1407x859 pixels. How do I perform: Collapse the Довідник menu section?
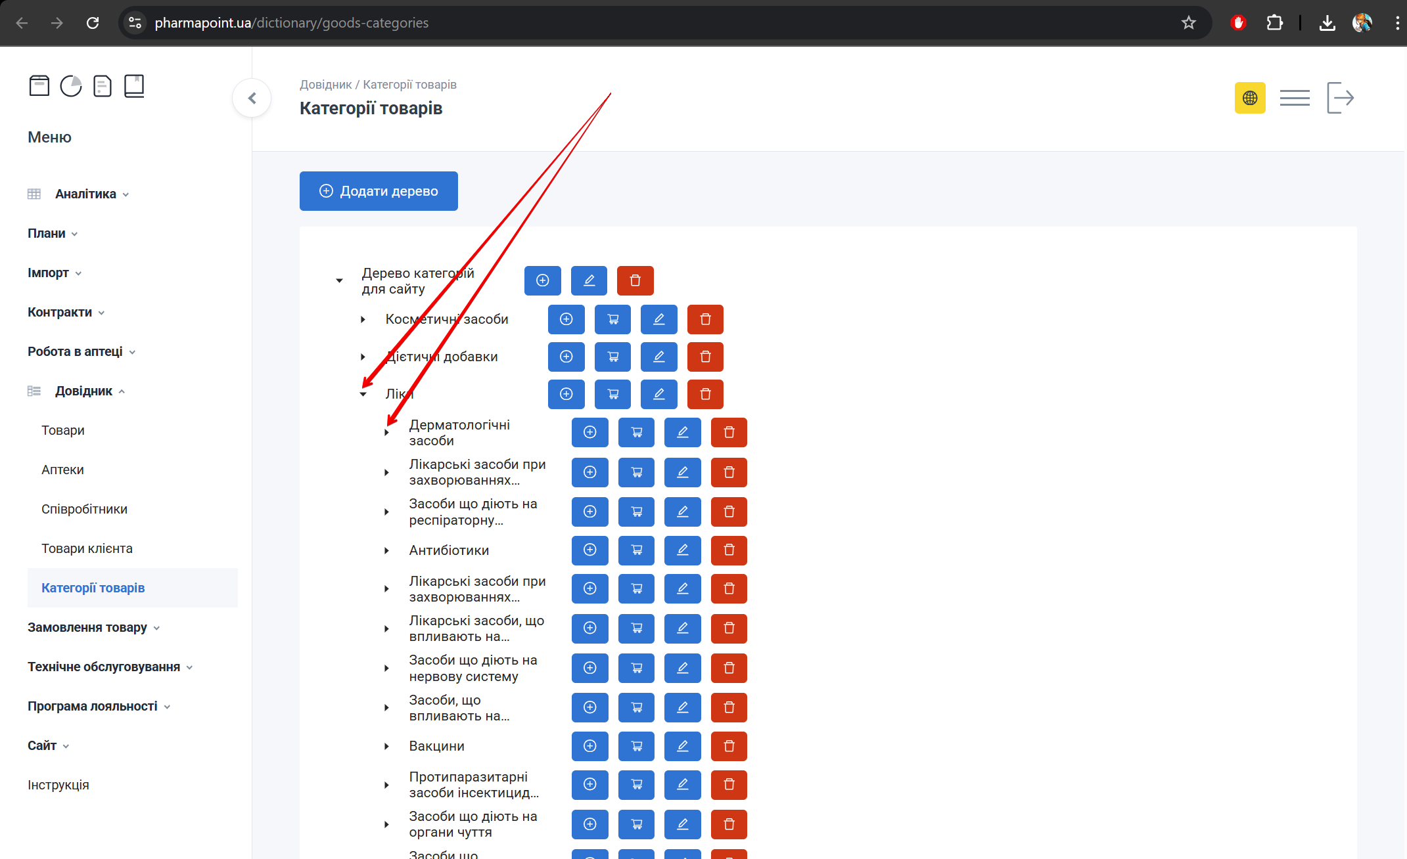84,391
